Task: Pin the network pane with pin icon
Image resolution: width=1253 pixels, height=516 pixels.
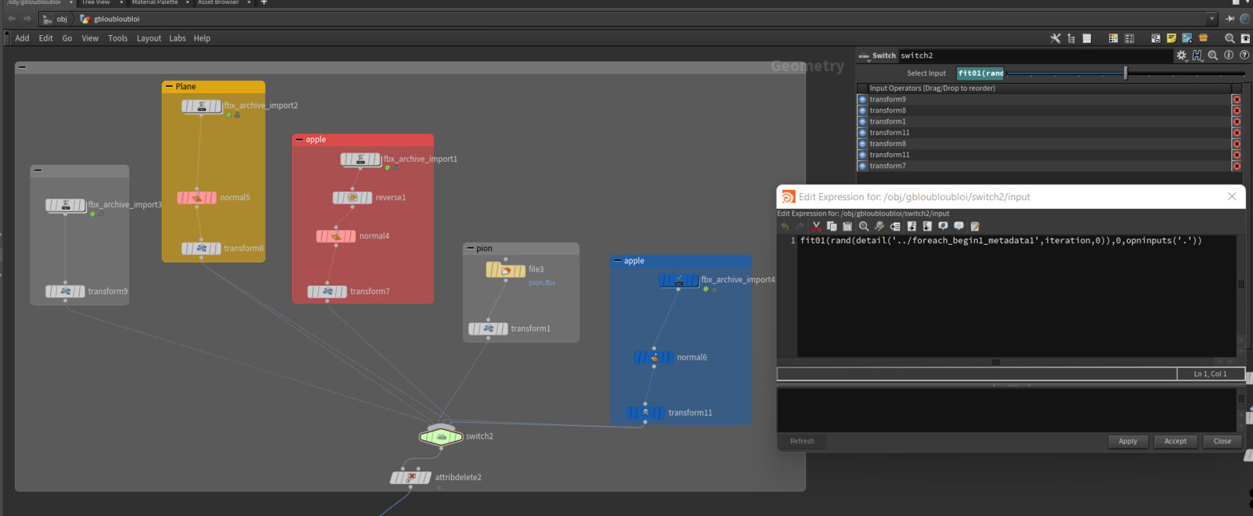Action: (x=1230, y=19)
